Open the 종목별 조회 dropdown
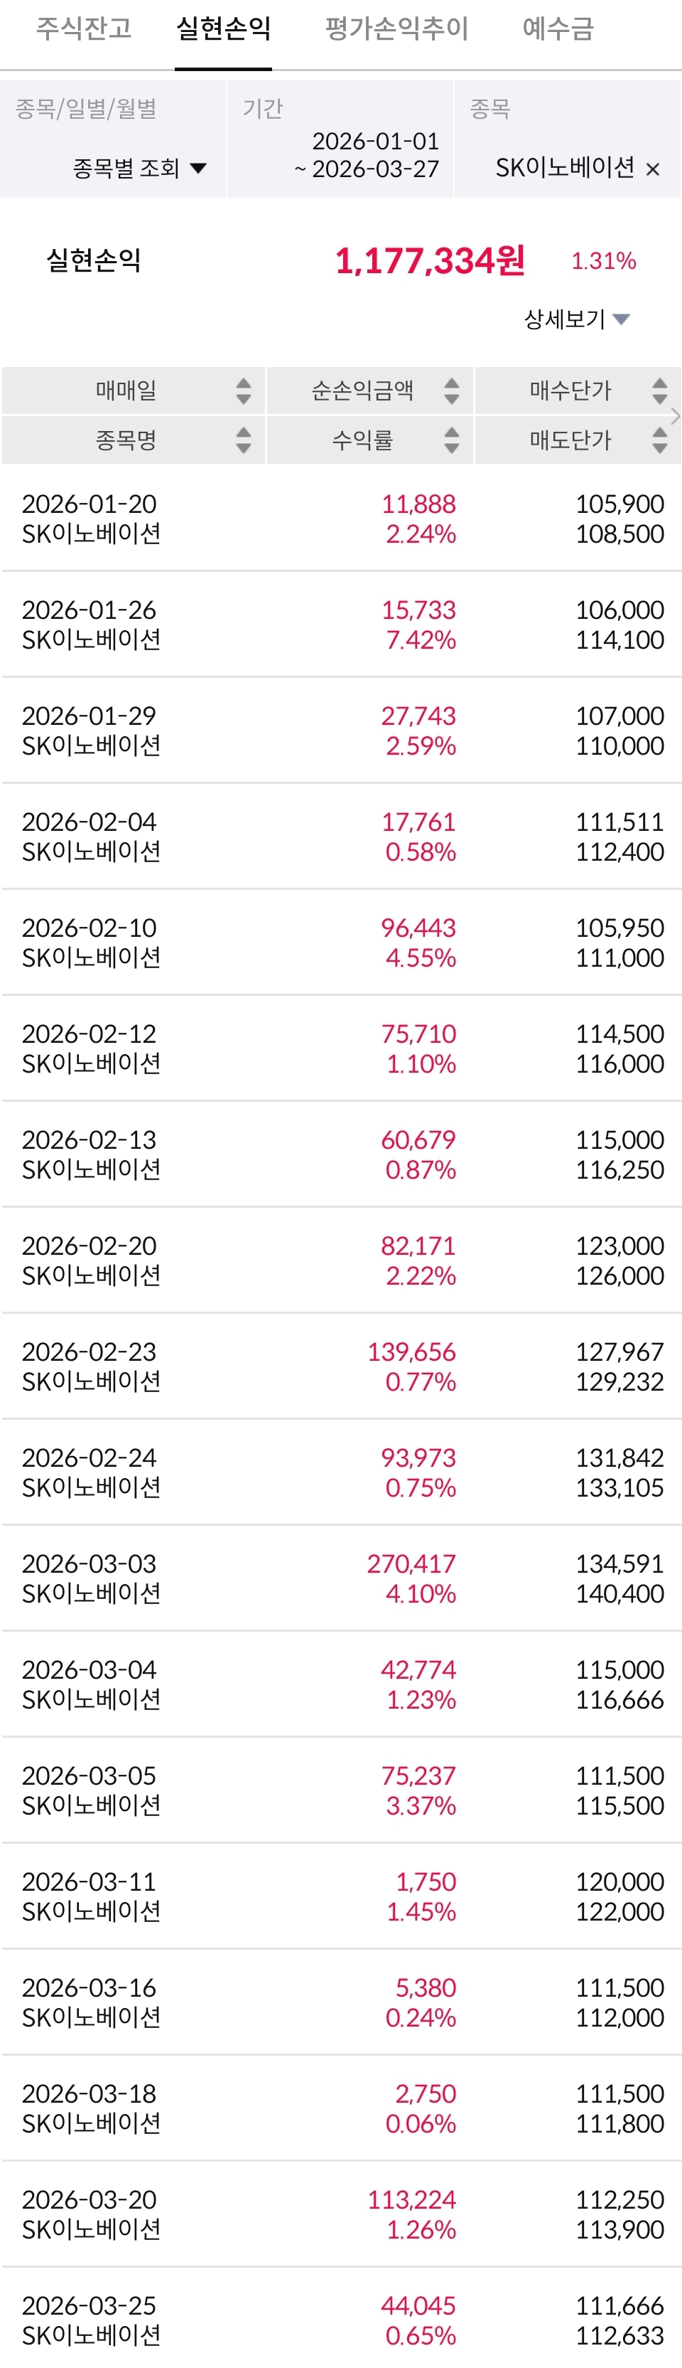 [x=139, y=168]
